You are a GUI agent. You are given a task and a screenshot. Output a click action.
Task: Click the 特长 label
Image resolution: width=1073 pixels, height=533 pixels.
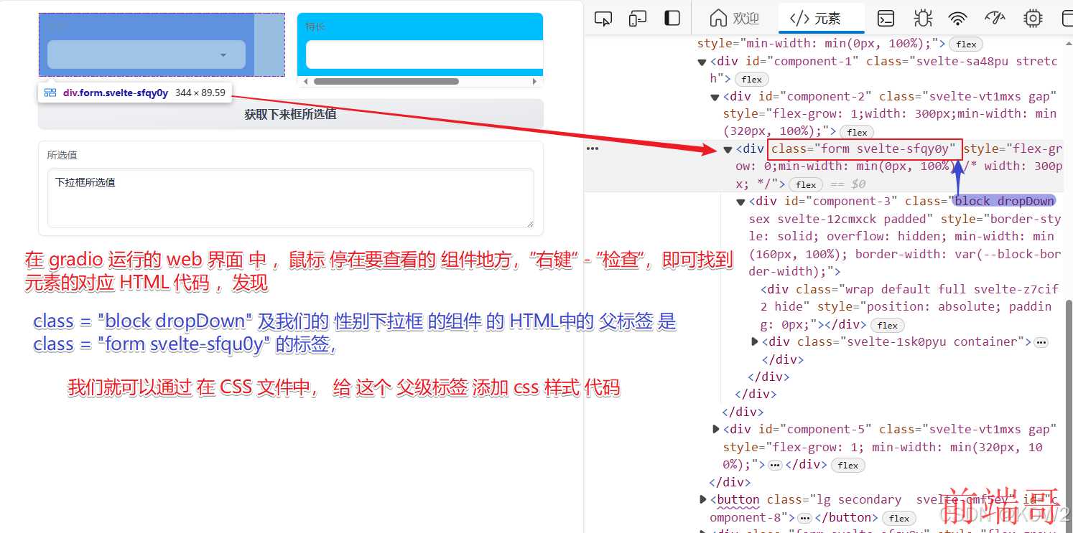(x=315, y=27)
